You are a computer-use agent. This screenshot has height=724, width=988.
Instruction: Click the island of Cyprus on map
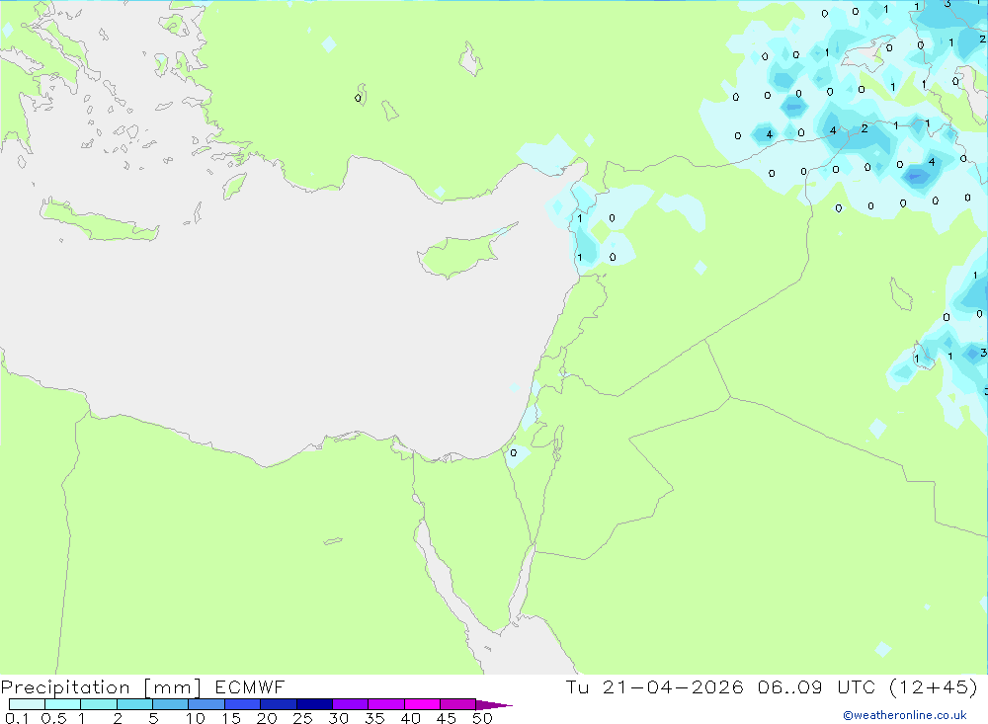[x=463, y=252]
